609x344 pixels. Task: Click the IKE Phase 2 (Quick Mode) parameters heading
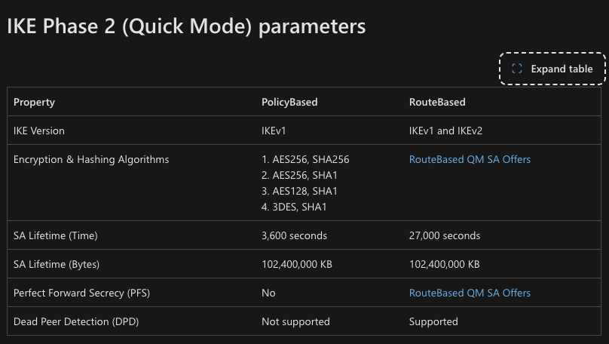186,26
